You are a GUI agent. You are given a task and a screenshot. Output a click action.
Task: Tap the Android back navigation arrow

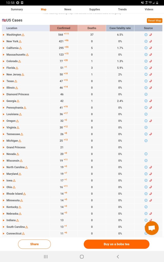tap(118, 257)
